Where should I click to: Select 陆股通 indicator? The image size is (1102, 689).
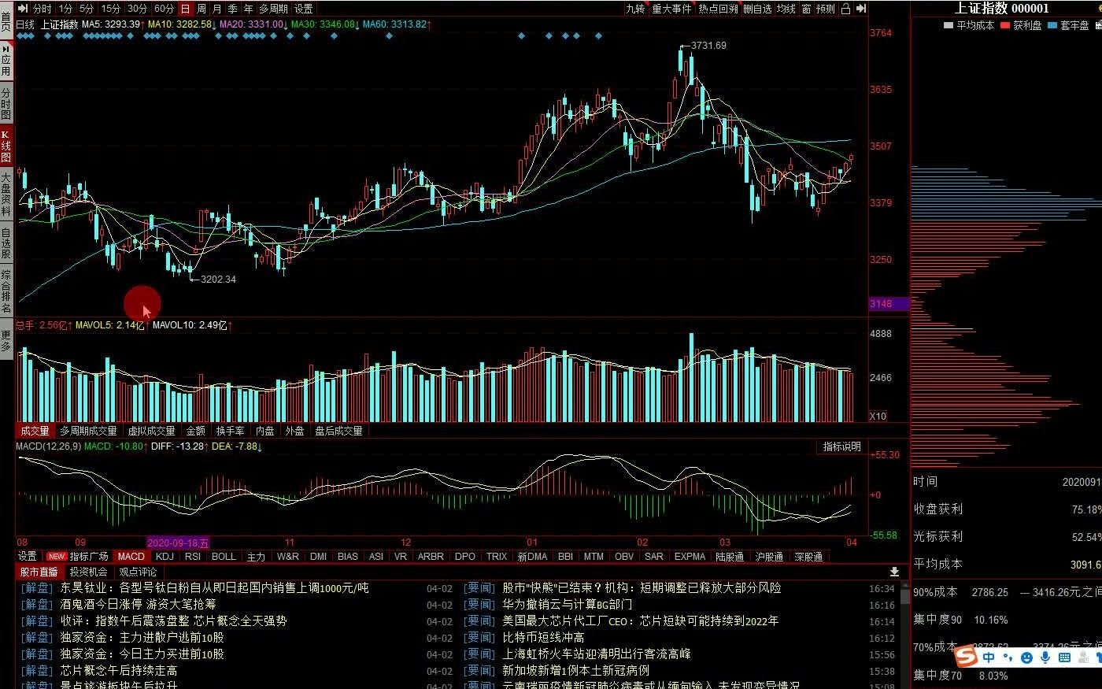(x=730, y=556)
